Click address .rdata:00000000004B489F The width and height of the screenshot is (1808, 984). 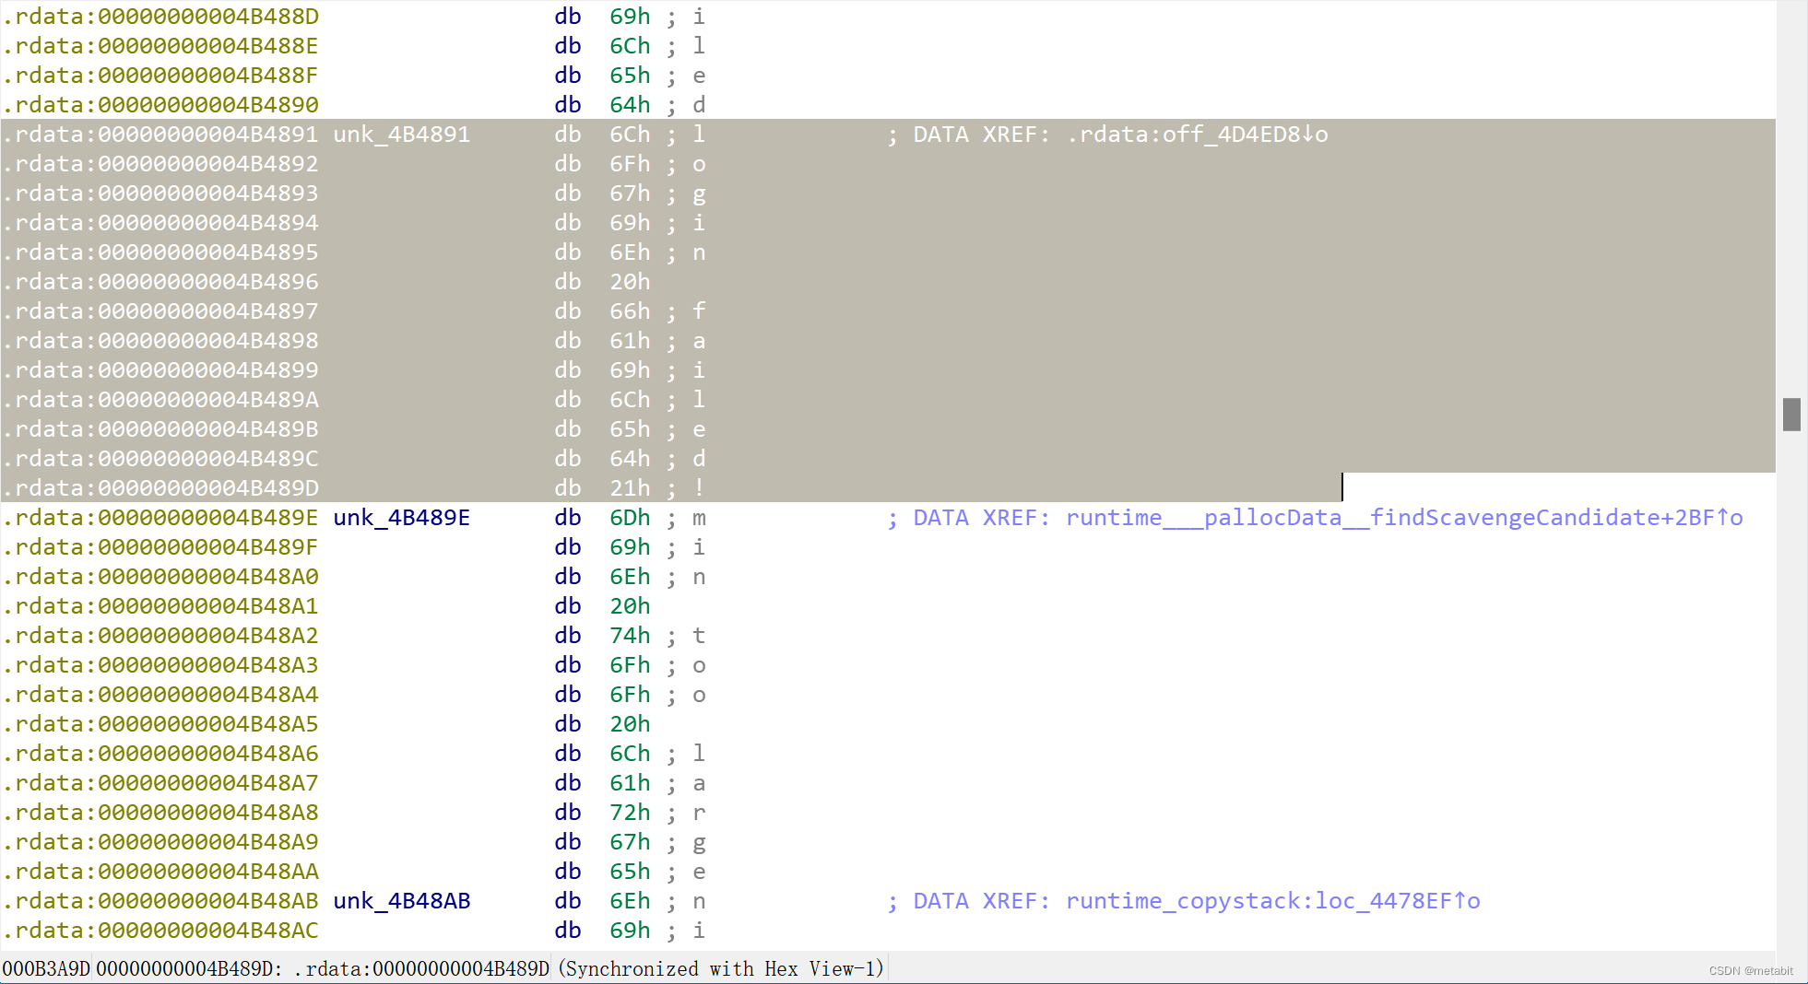point(160,547)
